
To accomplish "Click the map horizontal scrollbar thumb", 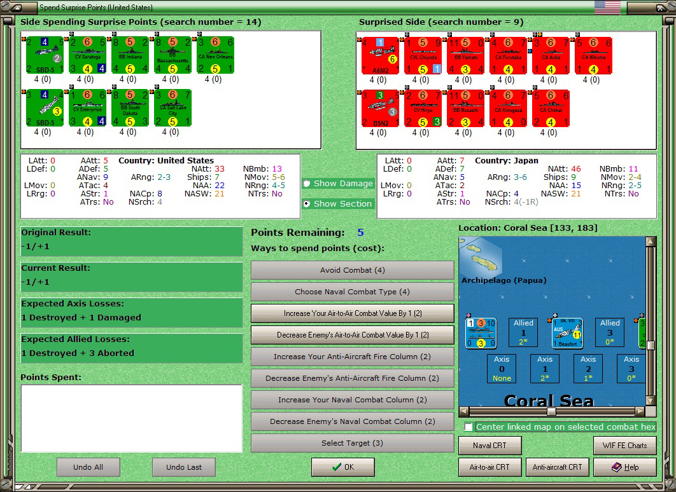I will [551, 411].
